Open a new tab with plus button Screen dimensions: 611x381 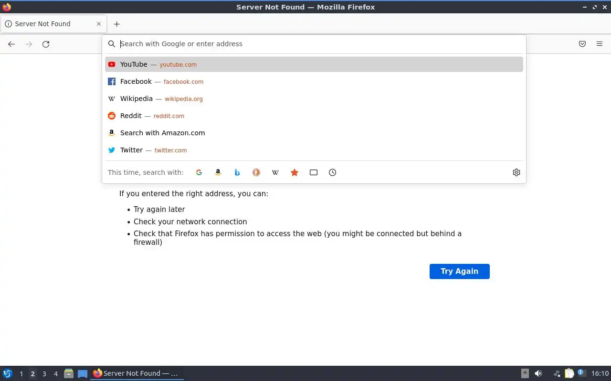(116, 24)
